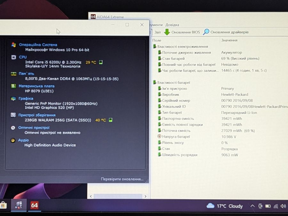This screenshot has height=216, width=288.
Task: Click the green Оновлення BIOS arrow icon
Action: click(x=167, y=32)
